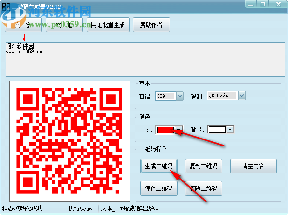Click the 清除二维码 clear QR button

click(204, 188)
